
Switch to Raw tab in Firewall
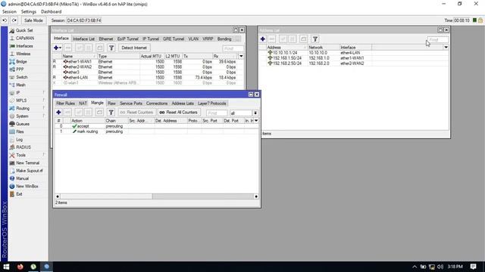tap(111, 104)
